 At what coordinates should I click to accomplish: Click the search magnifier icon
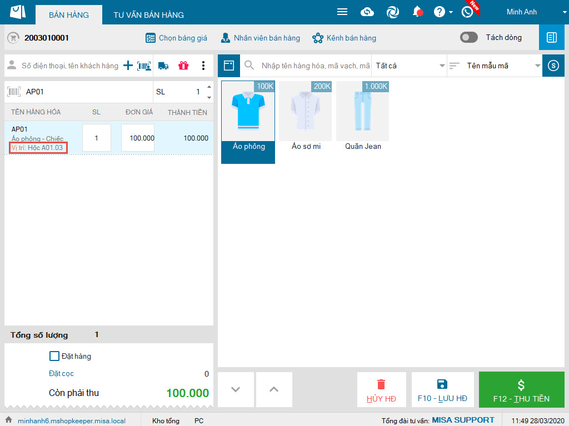point(249,66)
